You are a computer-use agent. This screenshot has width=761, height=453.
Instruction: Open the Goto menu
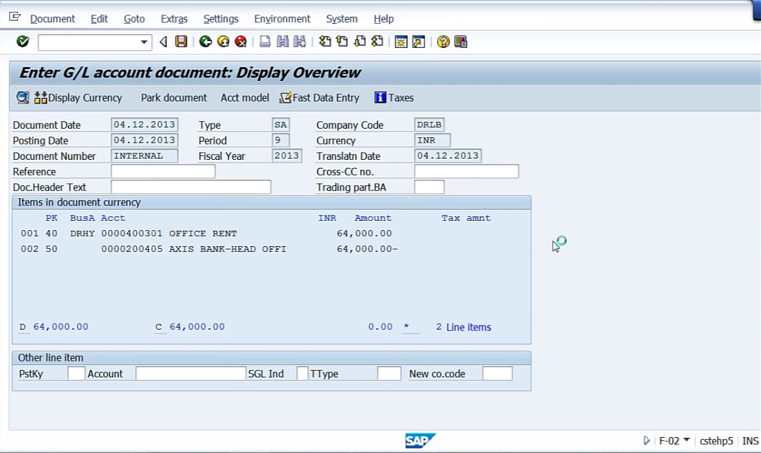(134, 19)
